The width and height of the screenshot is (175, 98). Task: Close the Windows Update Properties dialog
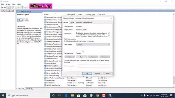point(112,18)
